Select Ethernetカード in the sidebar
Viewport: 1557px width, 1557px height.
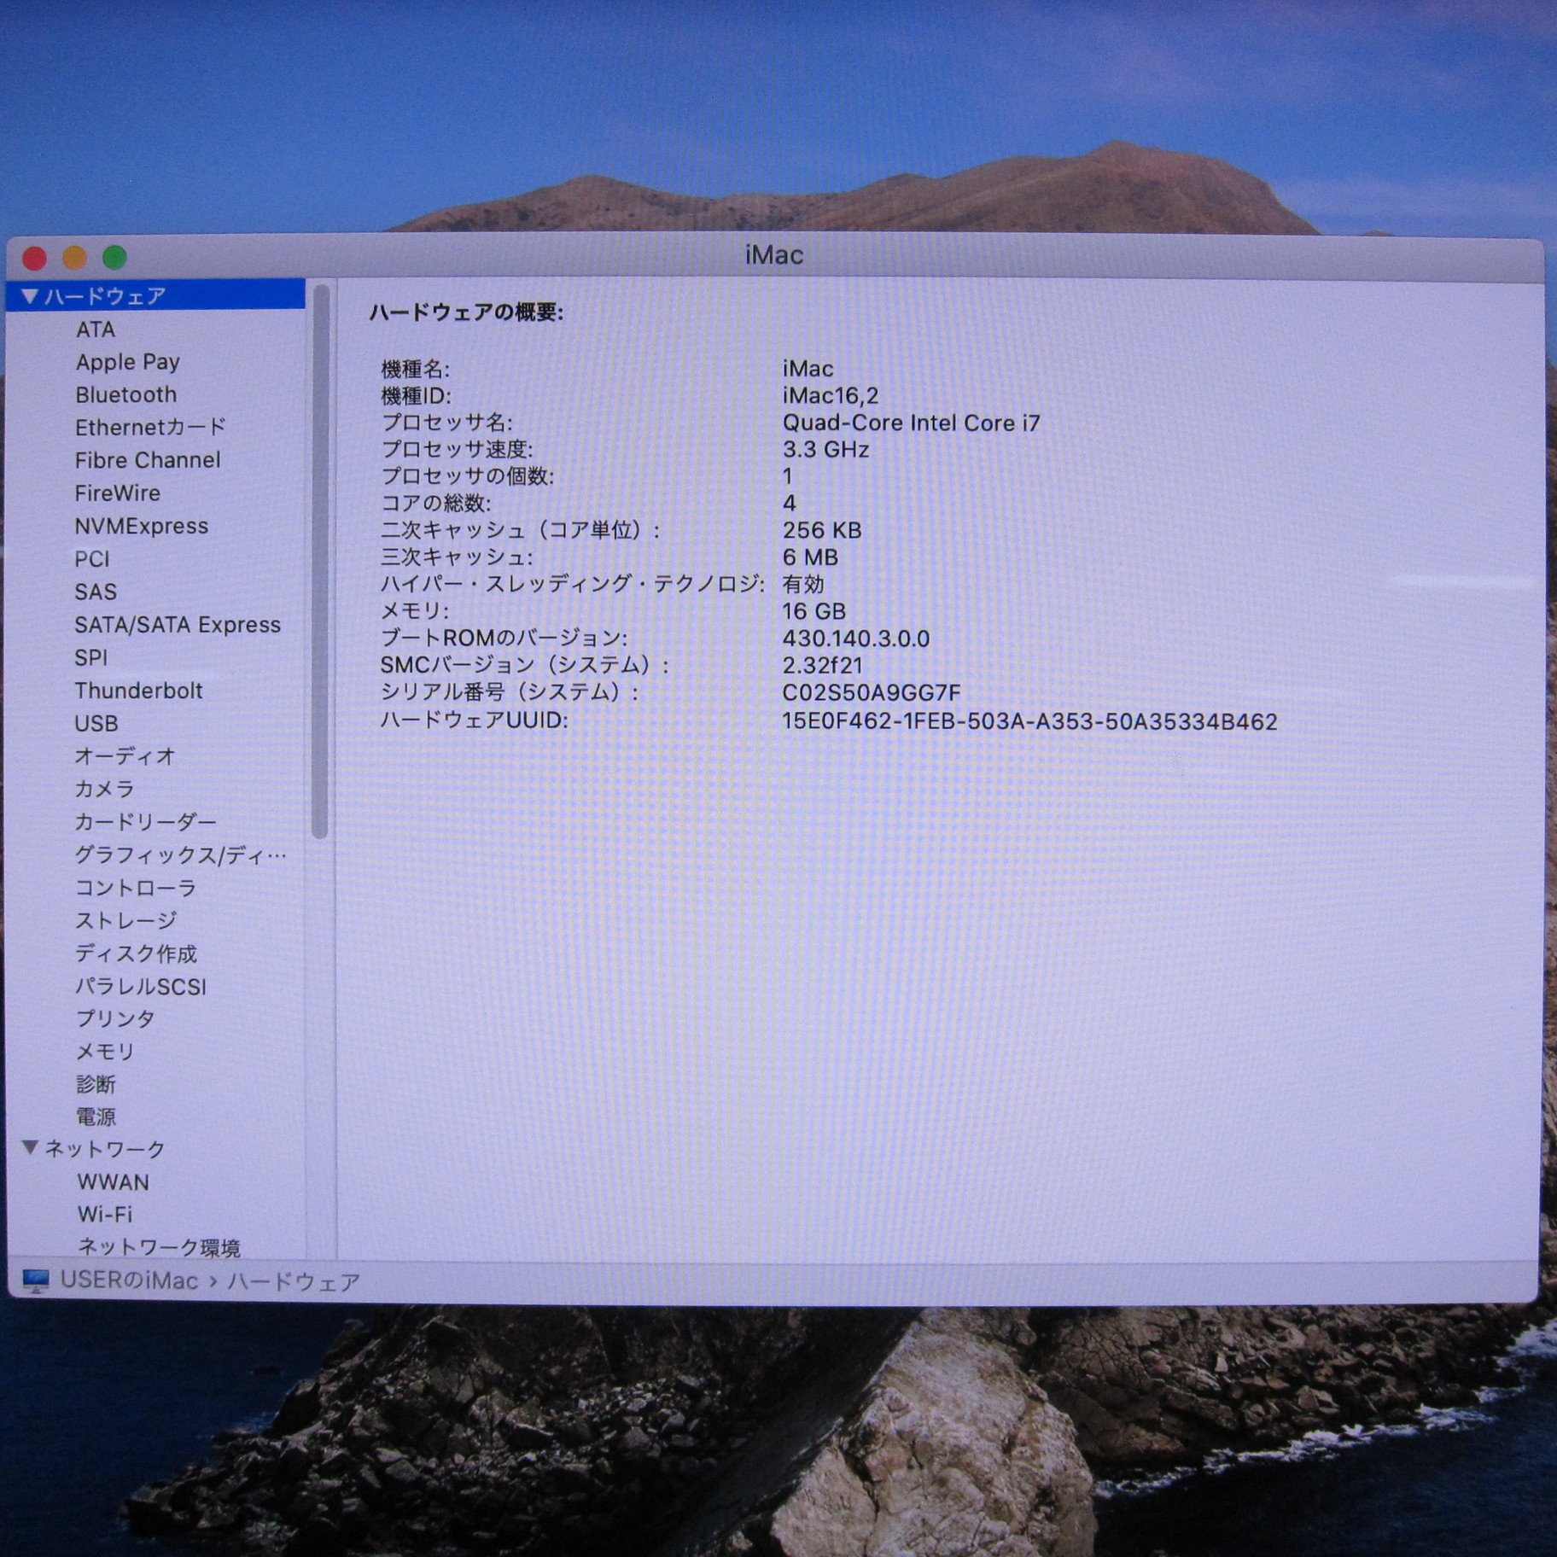(150, 427)
